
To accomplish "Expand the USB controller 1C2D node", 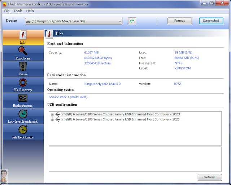I will (x=52, y=115).
